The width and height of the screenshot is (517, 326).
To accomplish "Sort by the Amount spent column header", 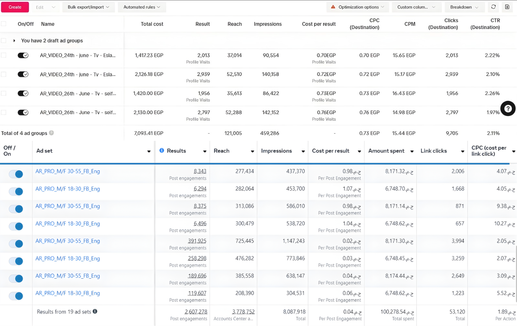I will (x=386, y=151).
